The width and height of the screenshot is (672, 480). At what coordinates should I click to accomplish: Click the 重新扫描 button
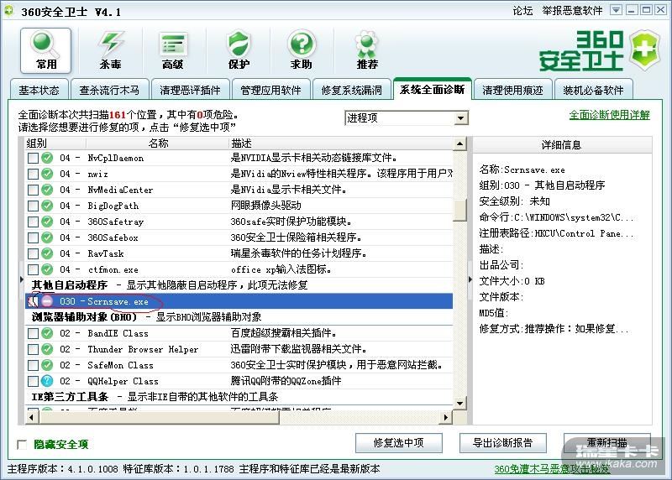606,443
